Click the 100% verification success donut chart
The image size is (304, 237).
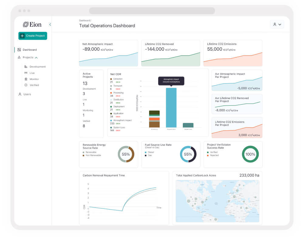pos(250,154)
